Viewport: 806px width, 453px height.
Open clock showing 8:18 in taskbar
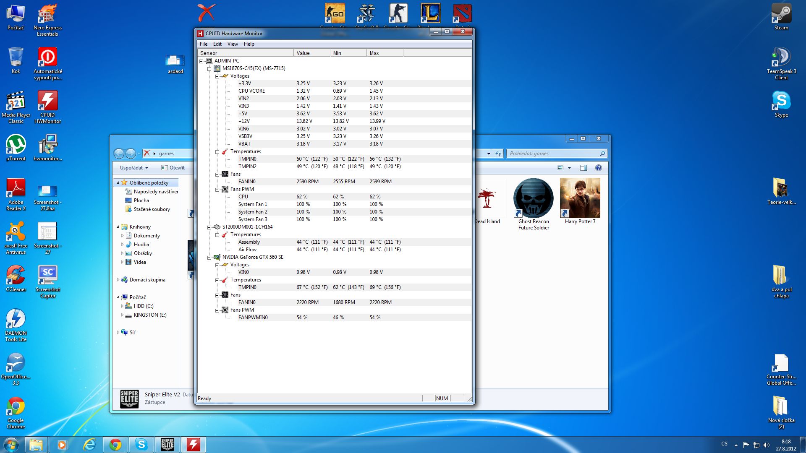[786, 445]
